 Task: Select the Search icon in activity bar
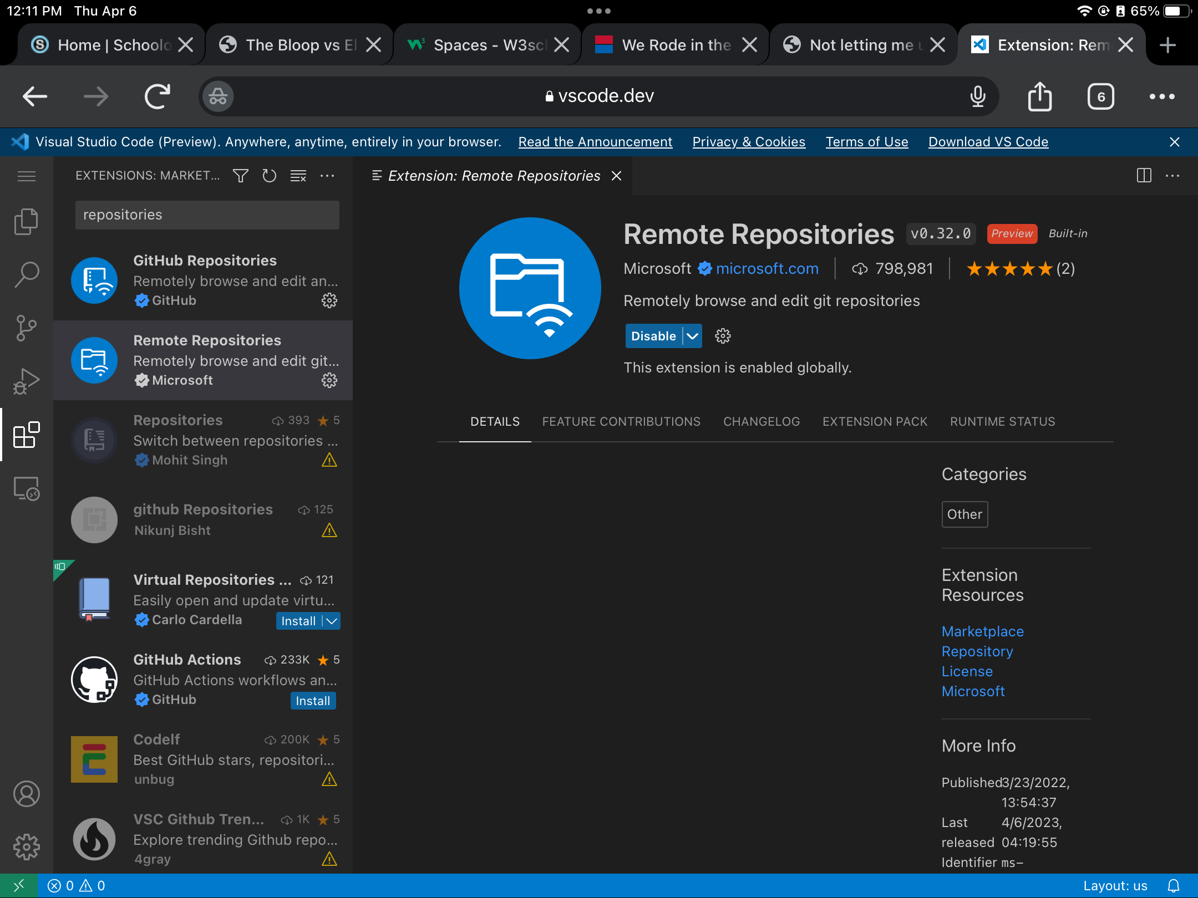(x=26, y=274)
